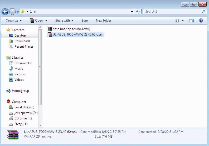
Task: Open Help with the question mark icon
Action: point(201,21)
